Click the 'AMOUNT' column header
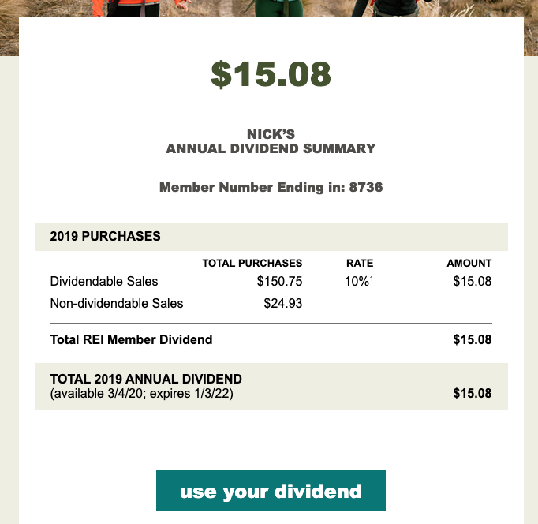The height and width of the screenshot is (524, 538). click(x=469, y=263)
